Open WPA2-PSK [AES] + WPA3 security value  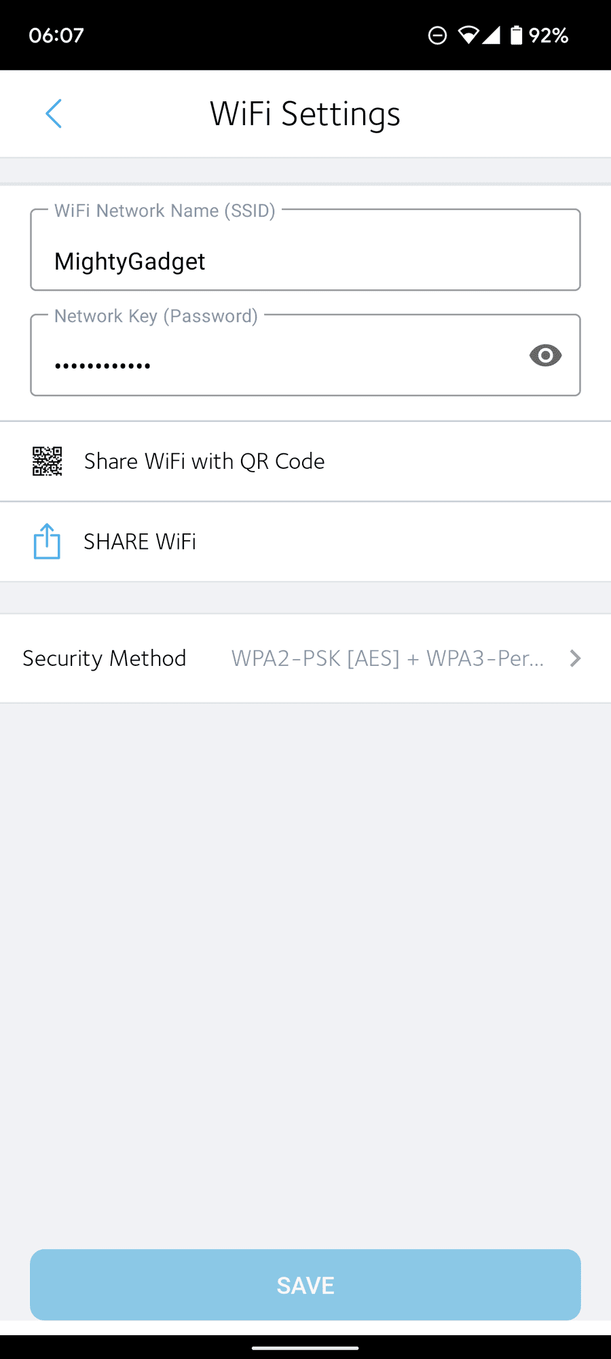(x=388, y=658)
